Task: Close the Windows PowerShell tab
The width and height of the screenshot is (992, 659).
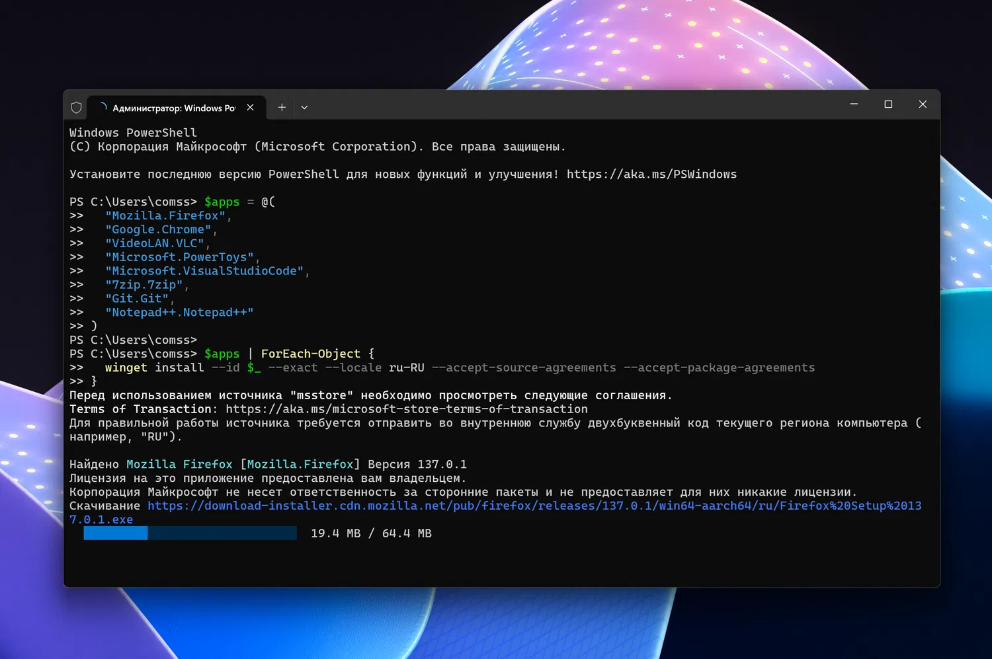Action: pyautogui.click(x=250, y=107)
